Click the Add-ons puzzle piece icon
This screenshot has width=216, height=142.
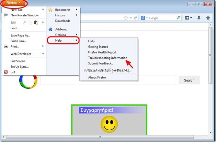50,29
